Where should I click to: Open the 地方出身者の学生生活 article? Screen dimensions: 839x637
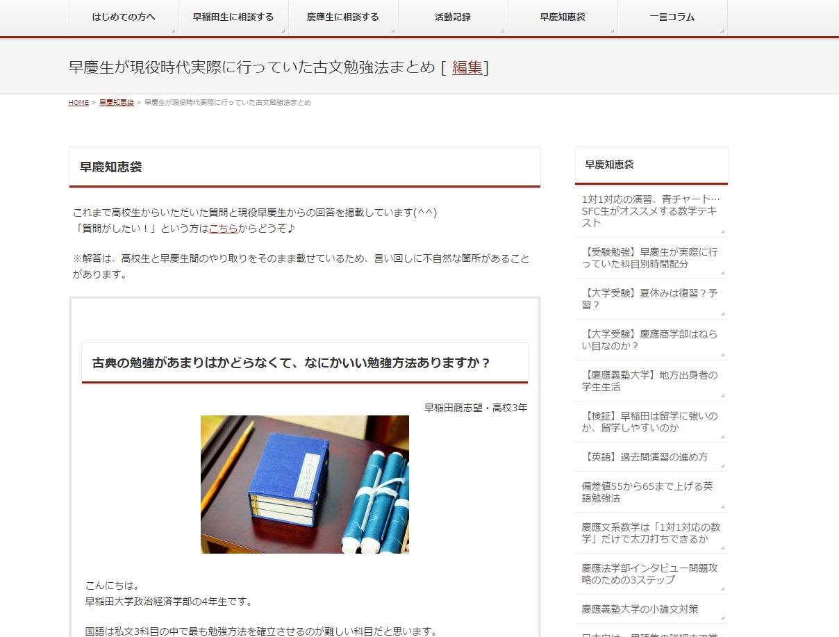(x=651, y=381)
